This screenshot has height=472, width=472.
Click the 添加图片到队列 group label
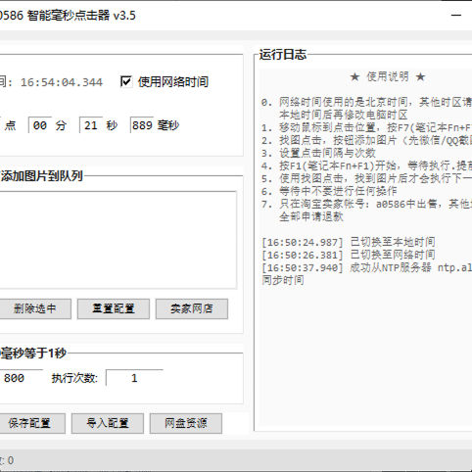point(41,176)
